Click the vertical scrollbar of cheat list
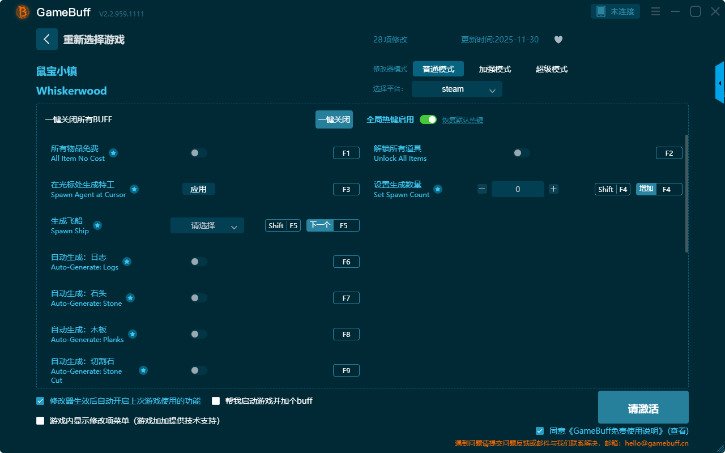This screenshot has width=725, height=453. point(686,193)
